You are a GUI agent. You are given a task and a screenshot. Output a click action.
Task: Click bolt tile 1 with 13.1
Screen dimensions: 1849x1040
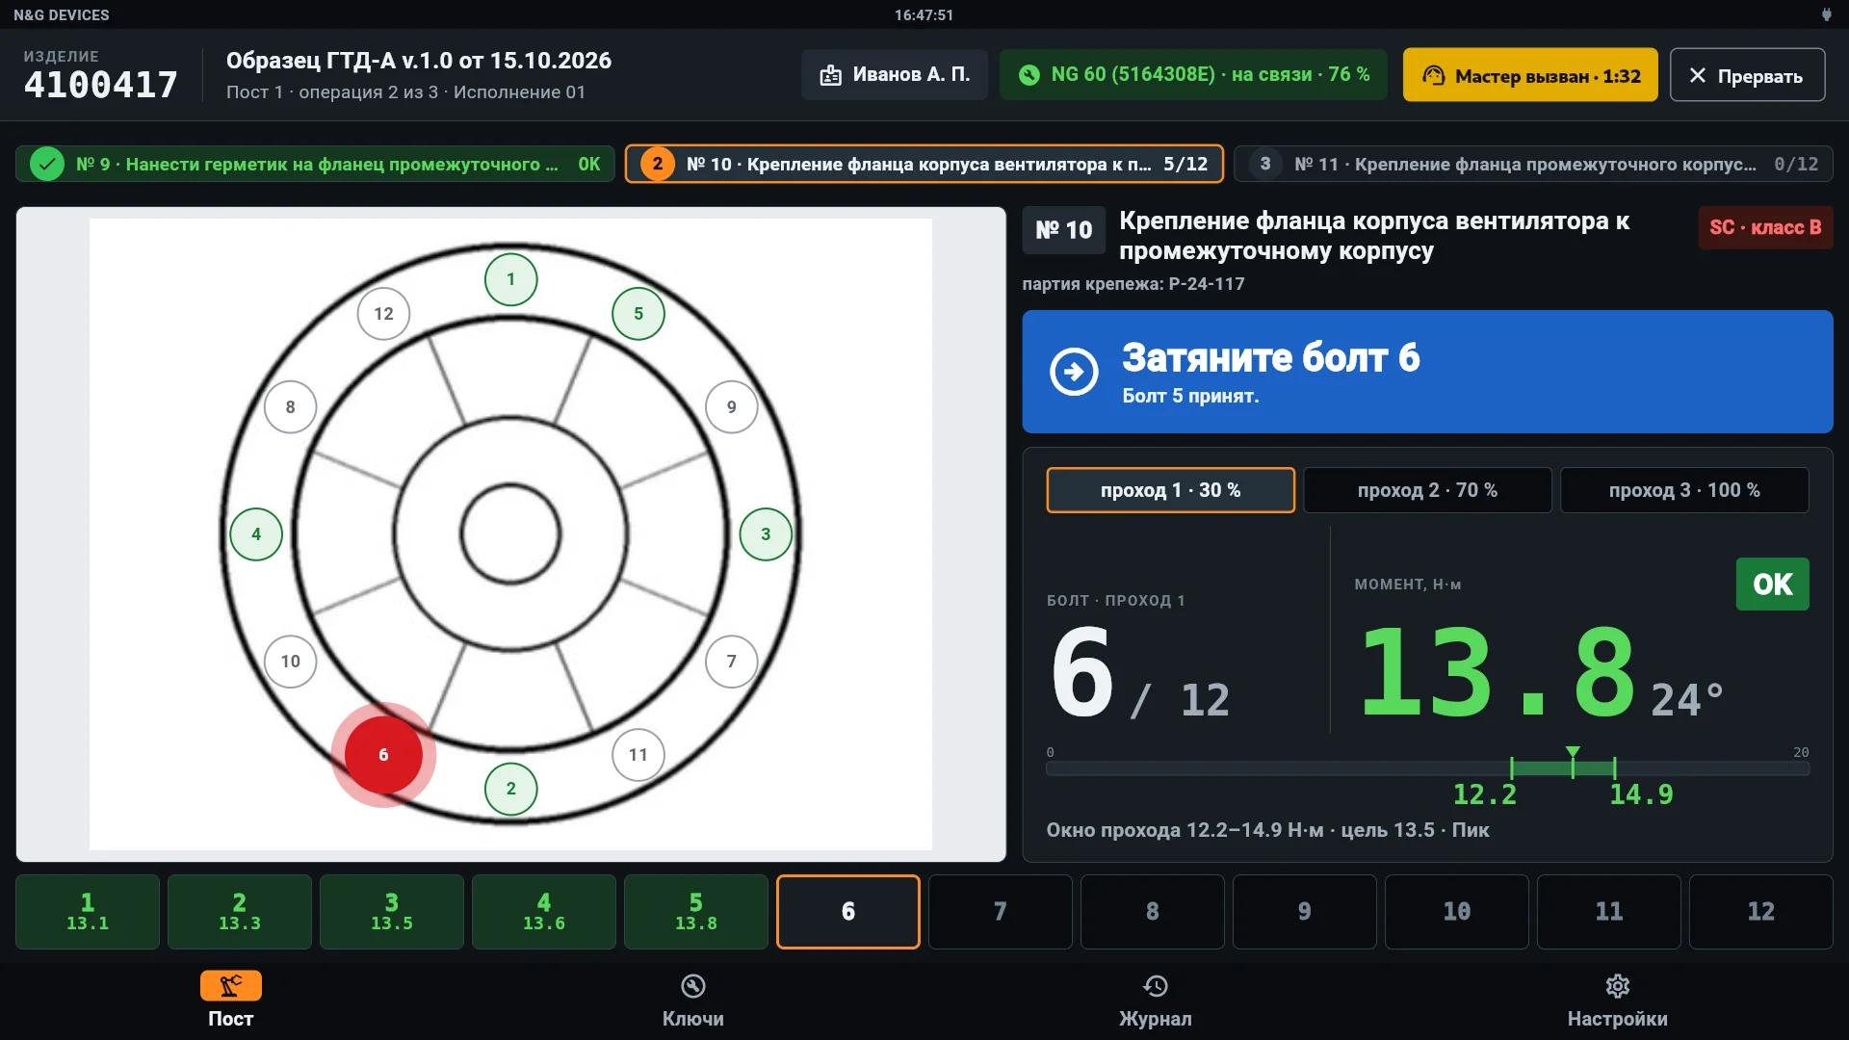coord(88,912)
